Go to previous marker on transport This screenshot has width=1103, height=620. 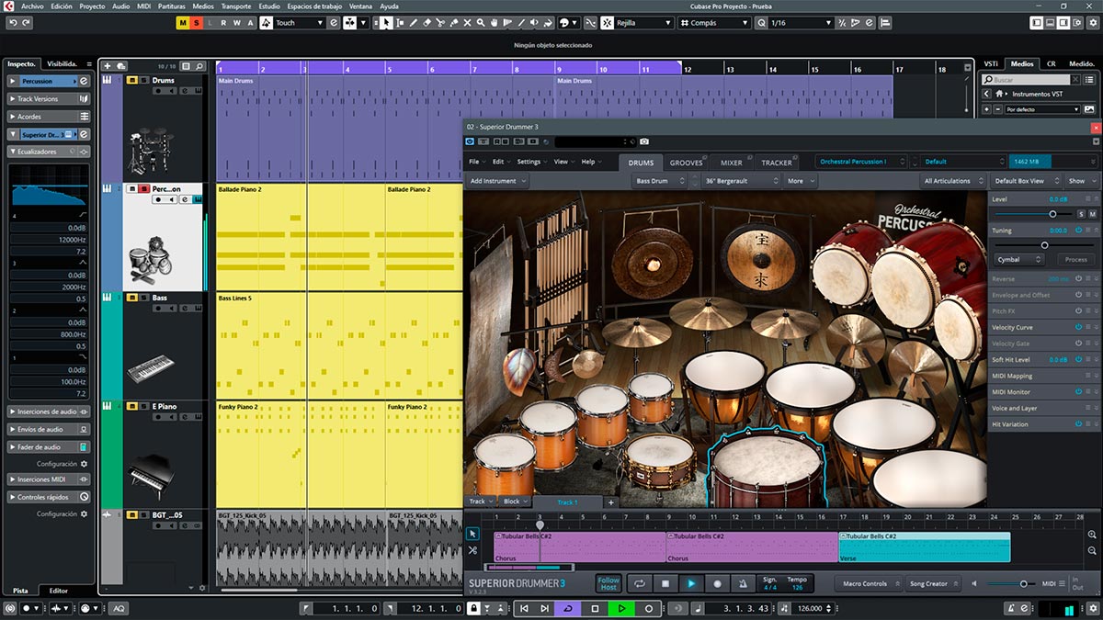point(524,608)
